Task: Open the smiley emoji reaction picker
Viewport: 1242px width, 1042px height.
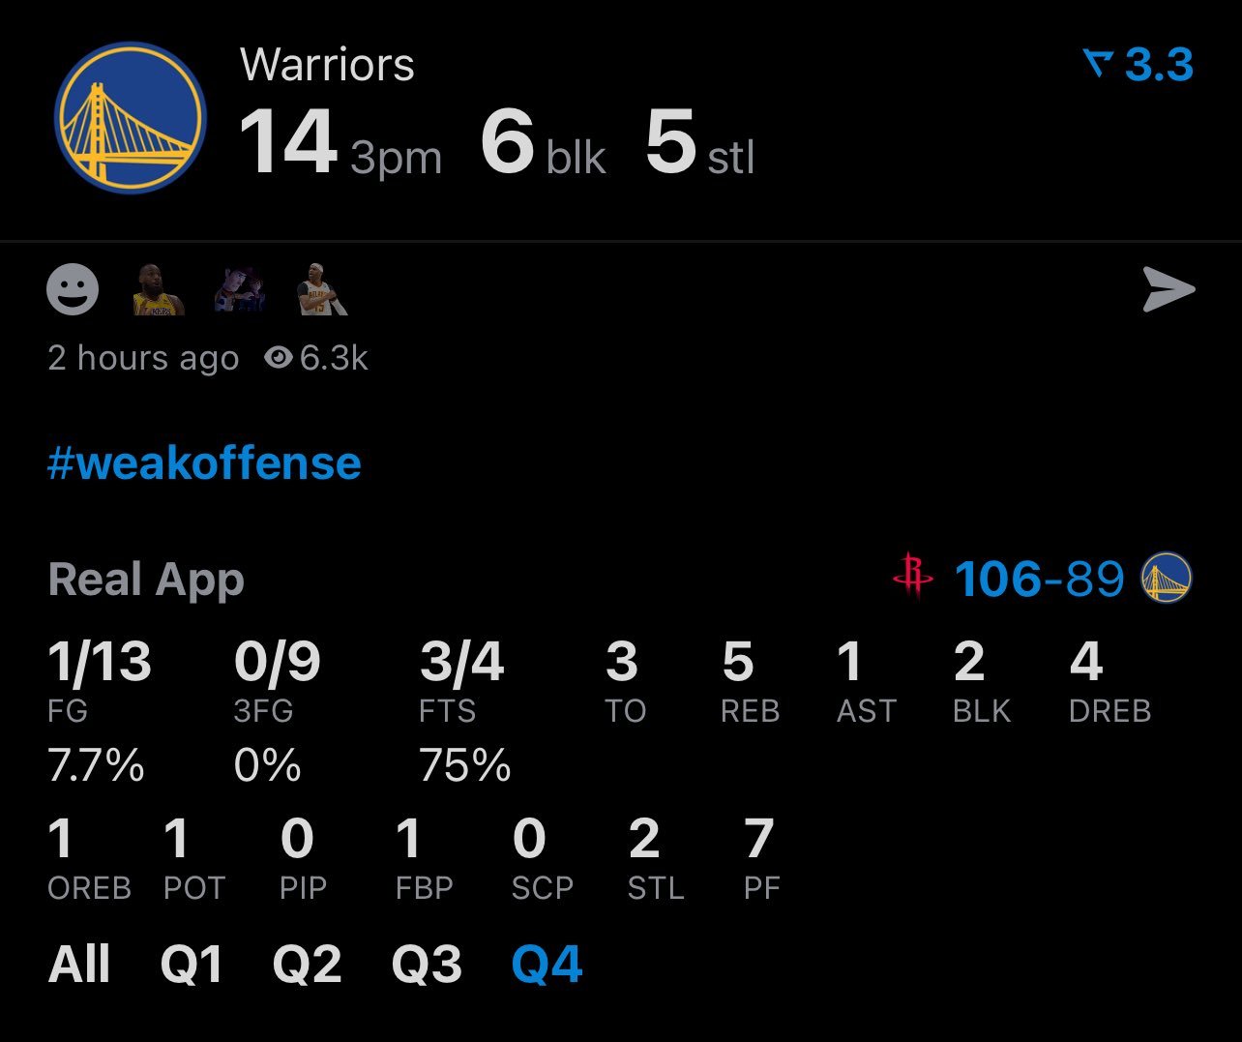Action: point(73,289)
